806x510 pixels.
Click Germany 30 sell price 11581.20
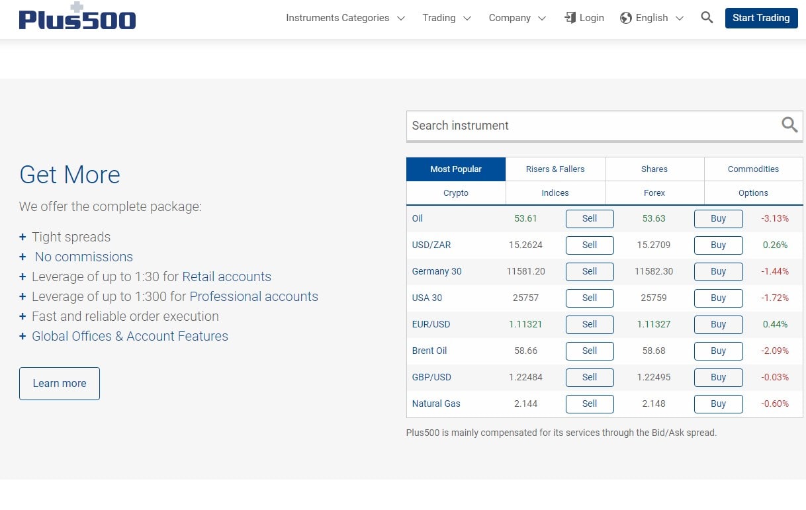pyautogui.click(x=526, y=271)
